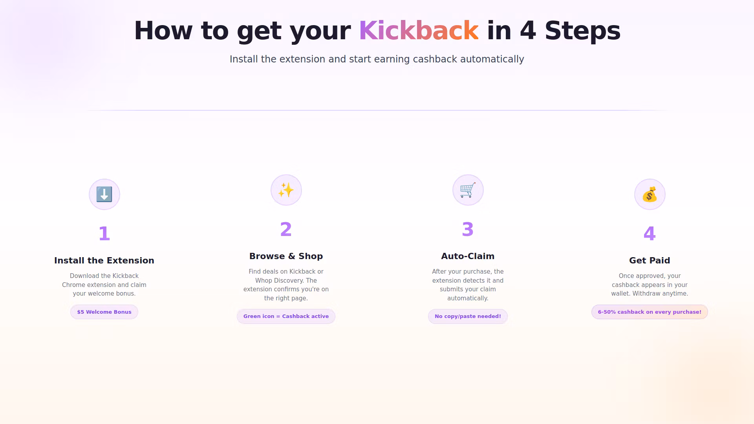Select the large step number 1
This screenshot has height=424, width=754.
[104, 234]
